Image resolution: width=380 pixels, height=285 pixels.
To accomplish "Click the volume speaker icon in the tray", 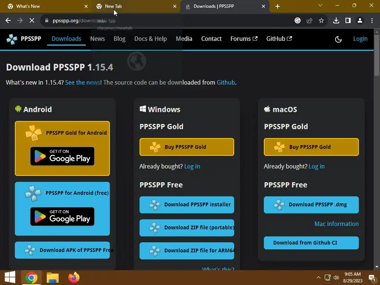I will point(336,278).
